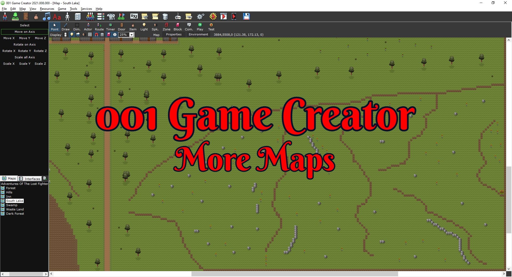Open the File menu

pos(4,9)
